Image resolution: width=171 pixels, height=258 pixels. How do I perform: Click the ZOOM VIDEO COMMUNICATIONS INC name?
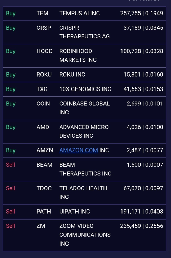pyautogui.click(x=85, y=235)
